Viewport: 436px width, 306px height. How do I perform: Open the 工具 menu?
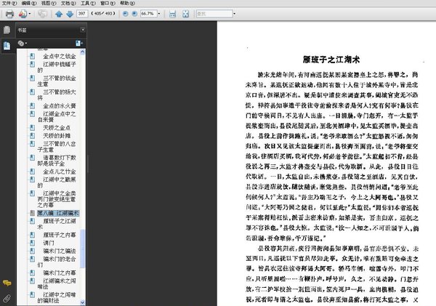click(88, 3)
